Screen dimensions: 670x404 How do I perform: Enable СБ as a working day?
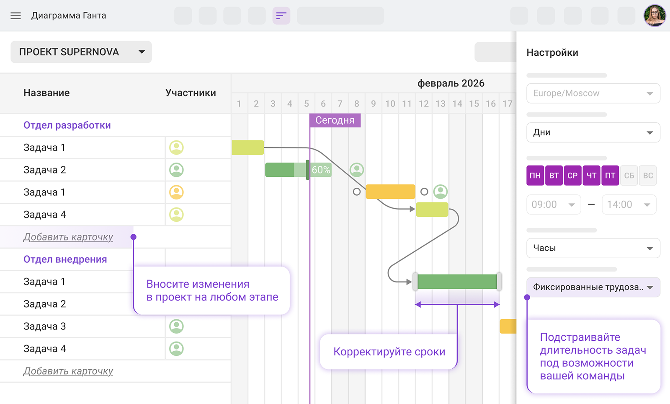click(x=629, y=176)
